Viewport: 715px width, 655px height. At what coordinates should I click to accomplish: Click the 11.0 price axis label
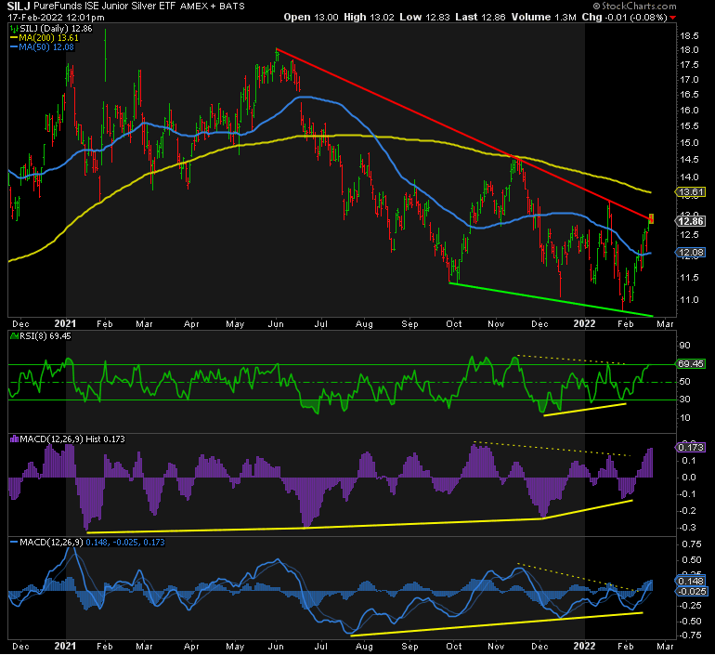(x=689, y=300)
